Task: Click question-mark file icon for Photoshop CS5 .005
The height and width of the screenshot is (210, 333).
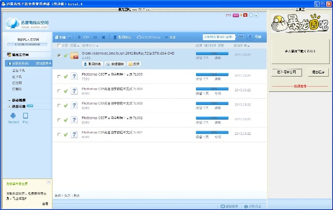Action: (x=75, y=77)
